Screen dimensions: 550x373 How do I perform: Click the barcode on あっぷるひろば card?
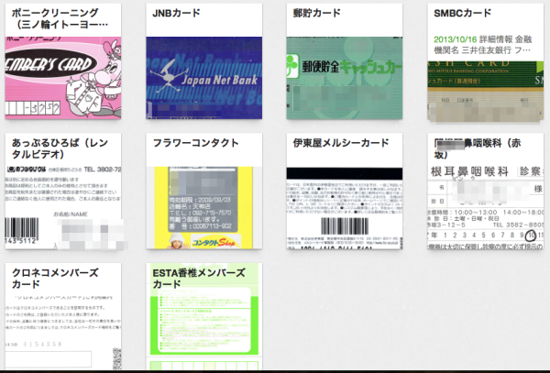[22, 227]
